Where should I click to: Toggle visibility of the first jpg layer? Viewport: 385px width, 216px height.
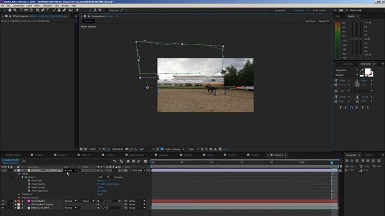click(2, 170)
